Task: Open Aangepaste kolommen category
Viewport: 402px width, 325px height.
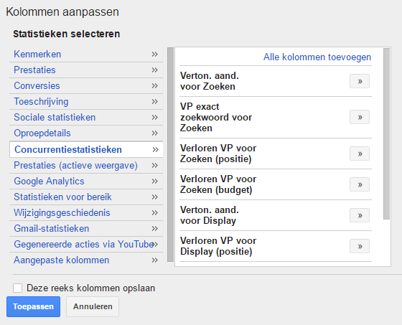Action: pos(86,260)
